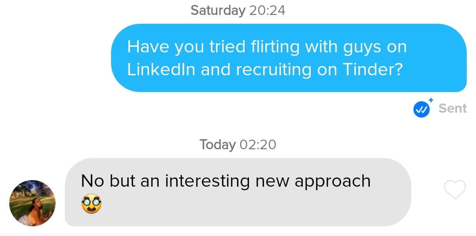476x236 pixels.
Task: Click the word "LinkedIn" in sent message
Action: (x=161, y=70)
